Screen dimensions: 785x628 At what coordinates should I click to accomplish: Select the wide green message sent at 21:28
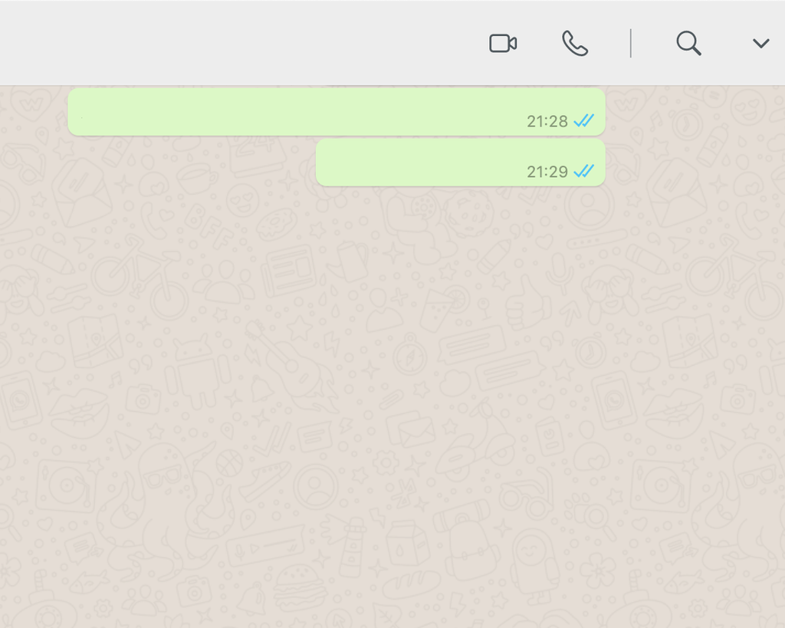(337, 112)
